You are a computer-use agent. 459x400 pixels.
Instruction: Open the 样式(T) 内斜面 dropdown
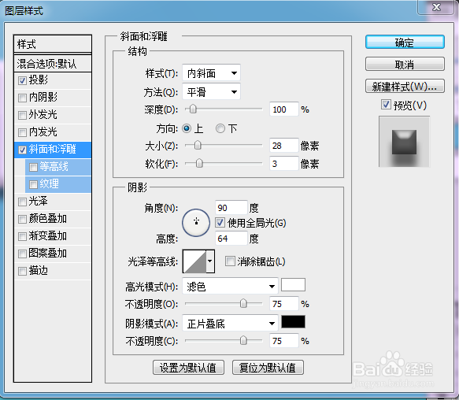pyautogui.click(x=211, y=72)
